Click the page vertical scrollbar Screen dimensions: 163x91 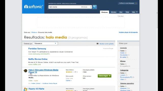pyautogui.click(x=157, y=14)
